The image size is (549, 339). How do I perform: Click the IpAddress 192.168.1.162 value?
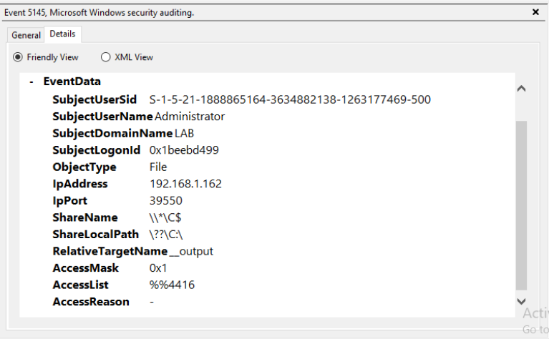(185, 184)
